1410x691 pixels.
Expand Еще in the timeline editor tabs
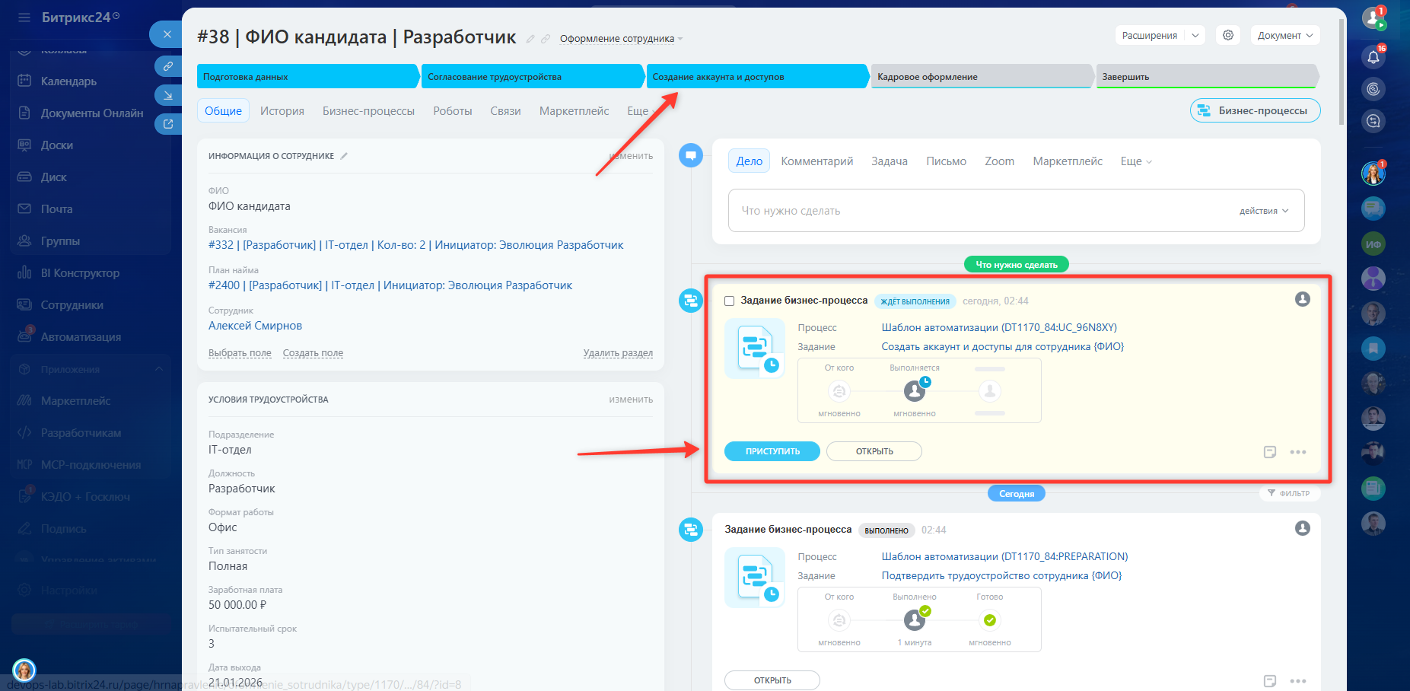1136,161
